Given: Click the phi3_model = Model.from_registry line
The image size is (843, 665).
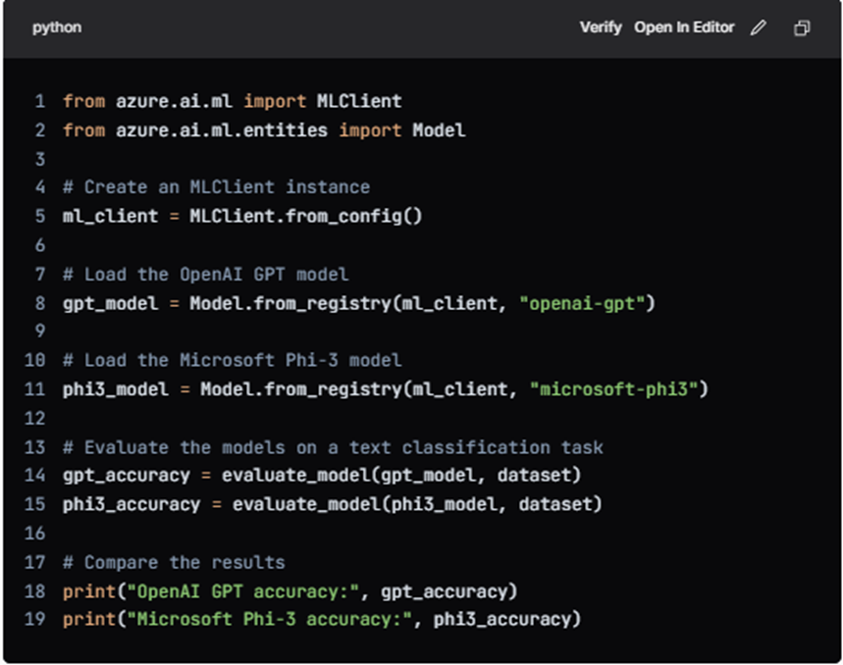Looking at the screenshot, I should pyautogui.click(x=386, y=389).
